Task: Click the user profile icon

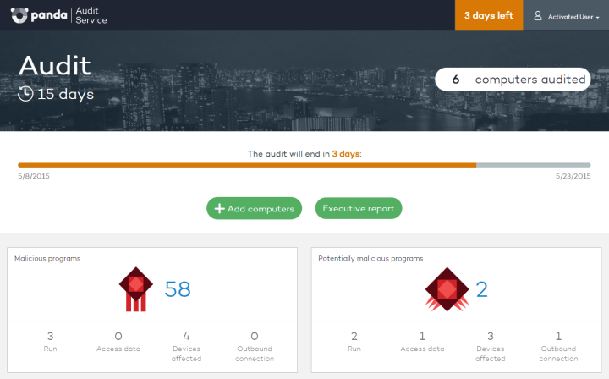Action: coord(537,15)
